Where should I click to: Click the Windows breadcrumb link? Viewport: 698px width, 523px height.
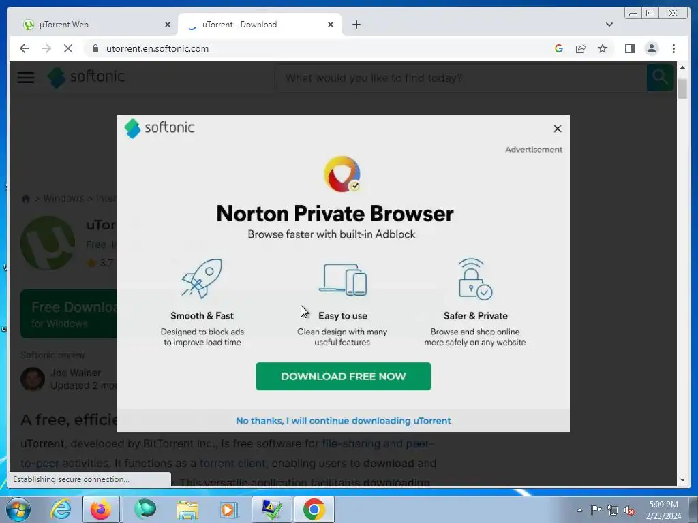coord(63,198)
